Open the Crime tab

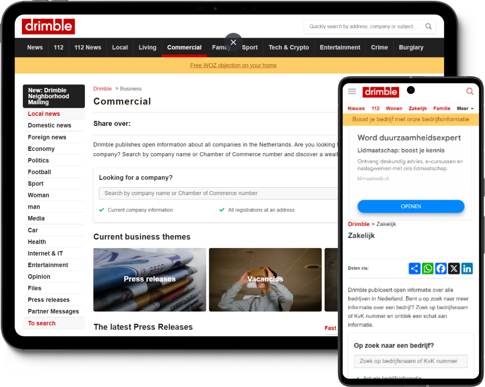pos(379,48)
